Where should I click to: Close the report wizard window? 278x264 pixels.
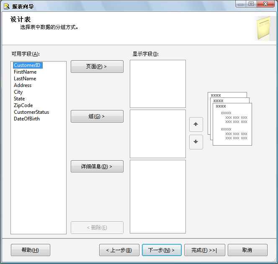tap(265, 4)
